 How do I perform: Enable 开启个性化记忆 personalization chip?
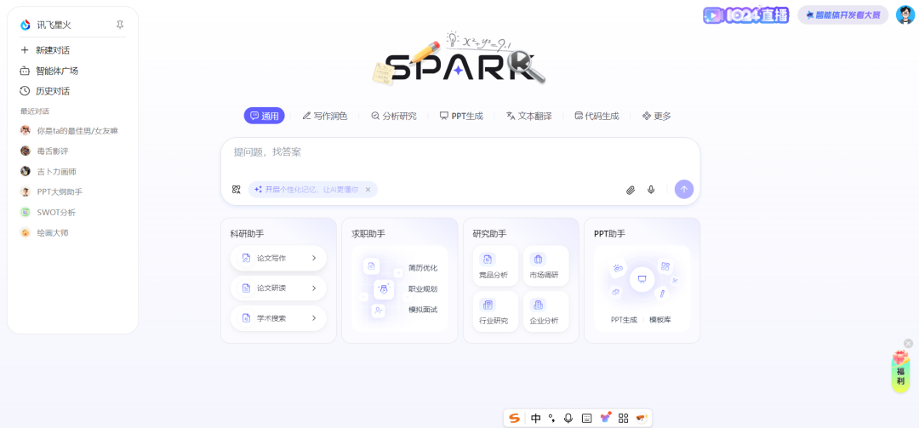pos(307,190)
